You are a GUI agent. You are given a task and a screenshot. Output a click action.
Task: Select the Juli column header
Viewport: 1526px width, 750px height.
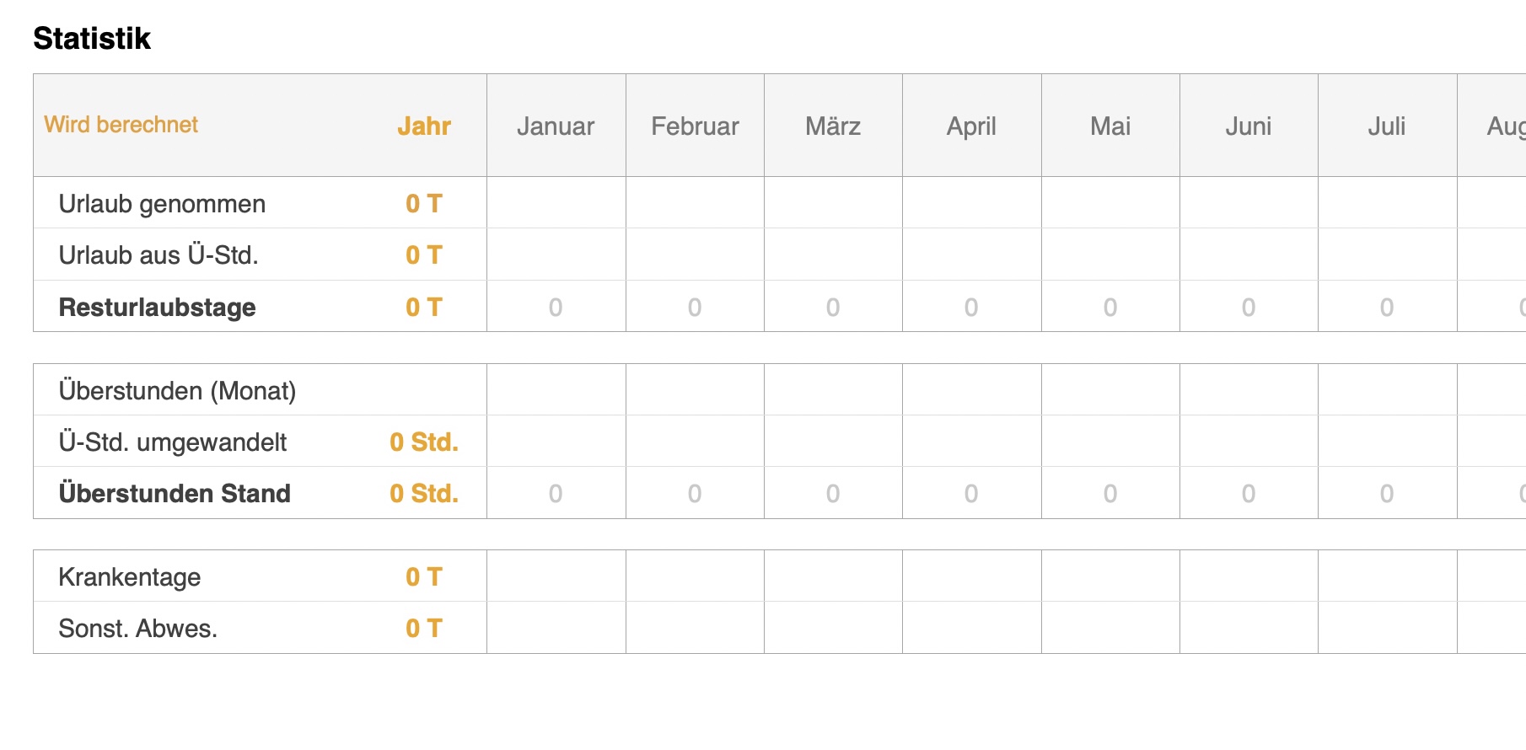tap(1387, 126)
